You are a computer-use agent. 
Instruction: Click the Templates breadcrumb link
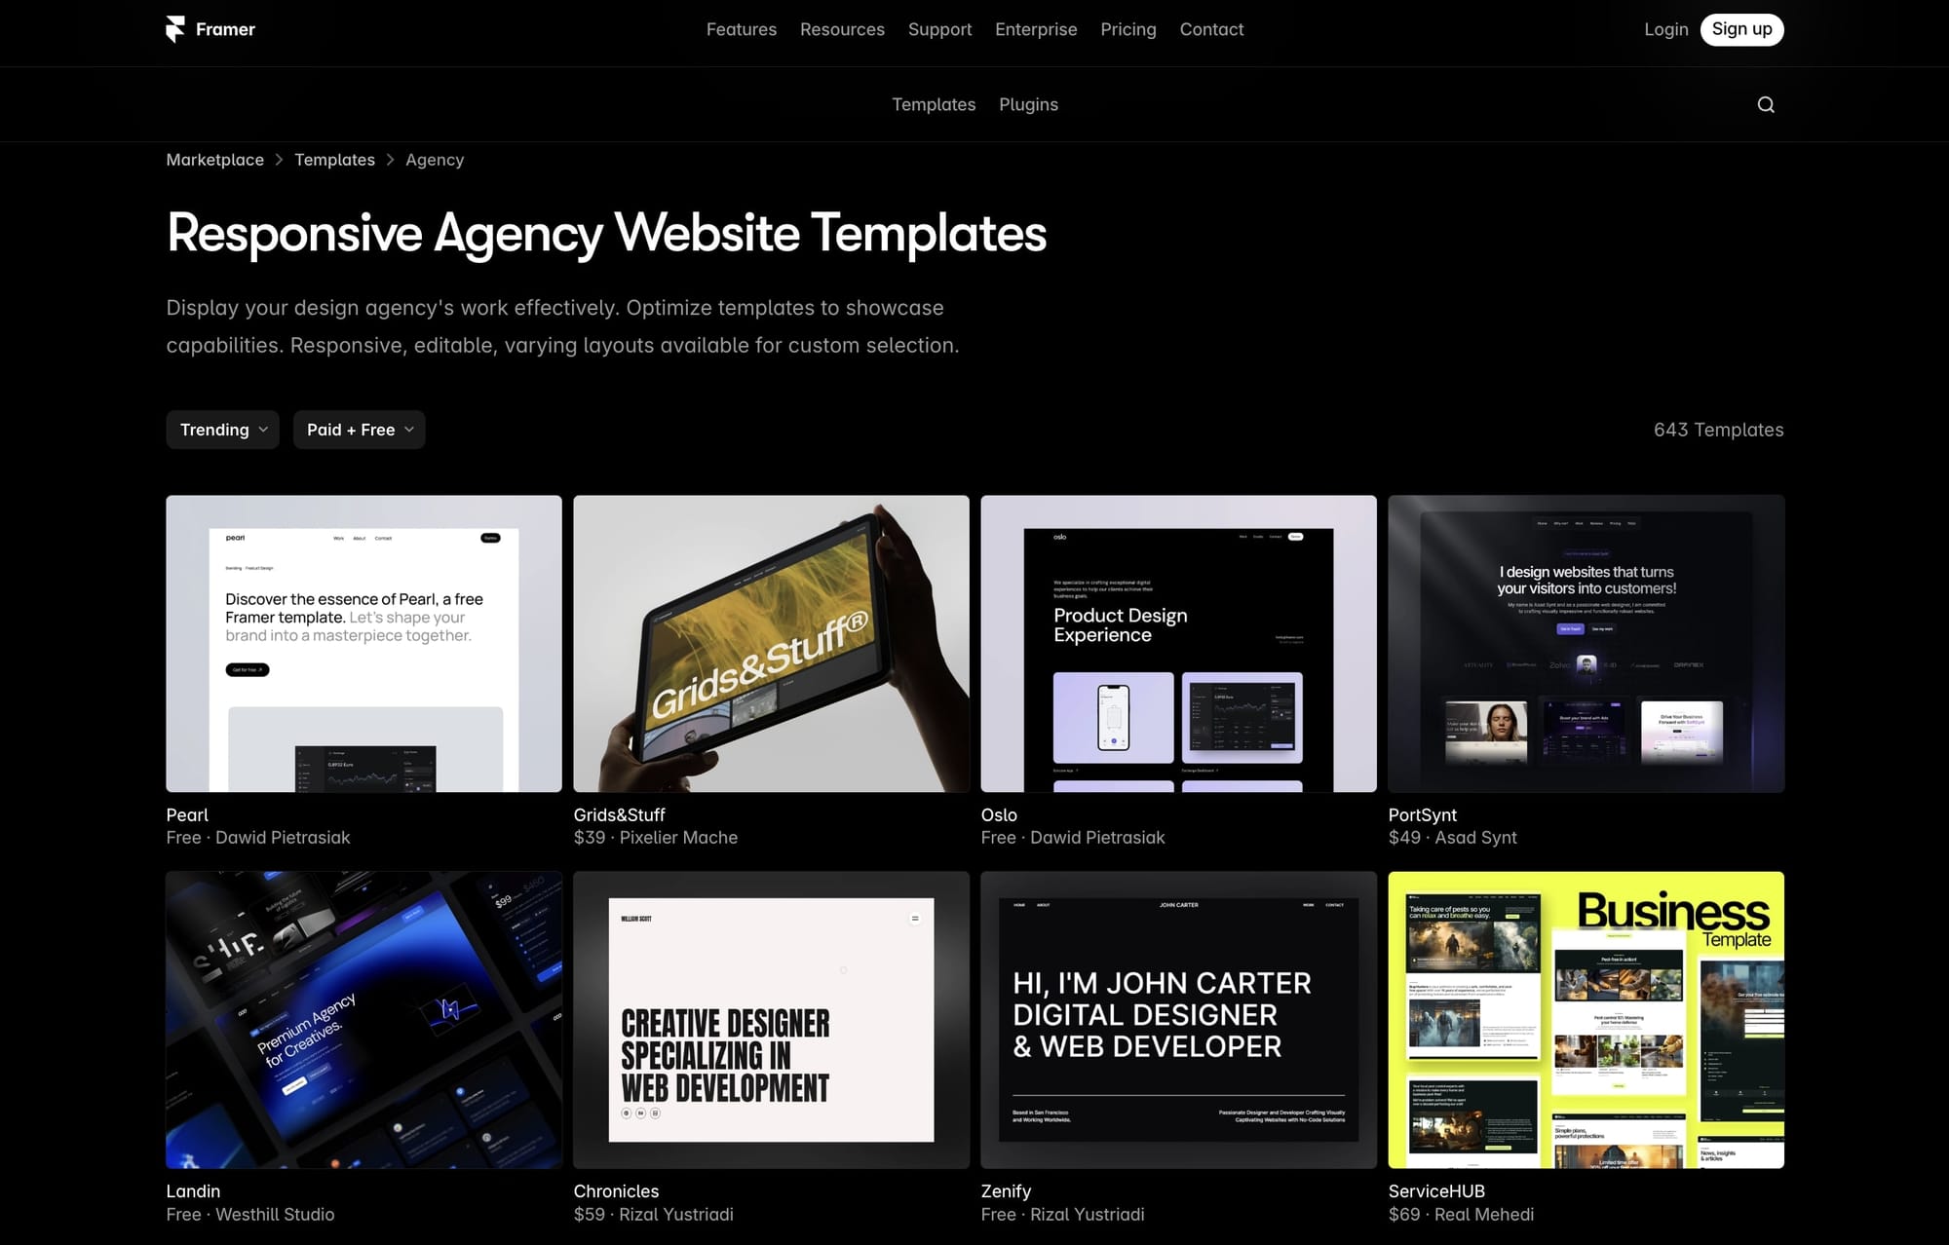point(334,159)
